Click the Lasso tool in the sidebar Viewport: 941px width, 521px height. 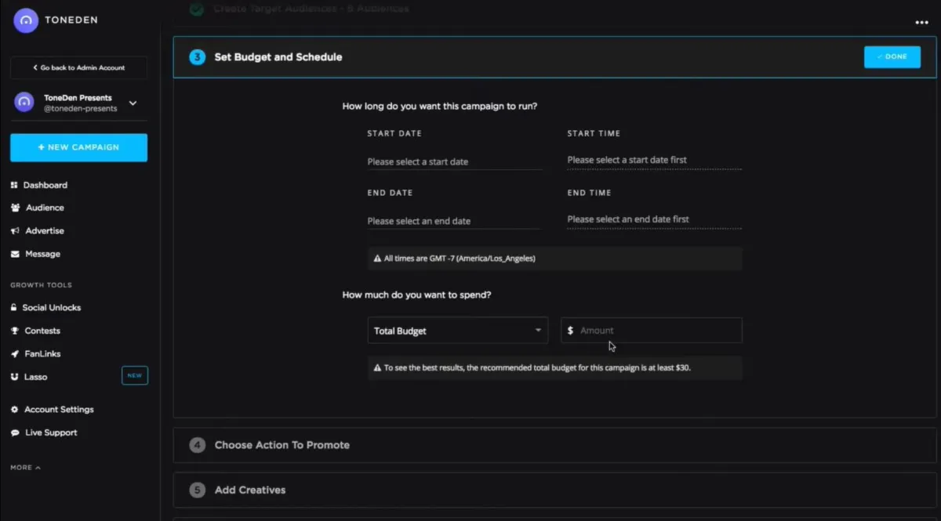coord(35,377)
